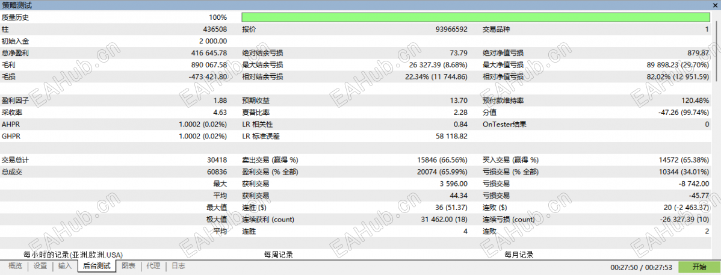
Task: Click the 夏普比率 value 2.28
Action: point(461,113)
